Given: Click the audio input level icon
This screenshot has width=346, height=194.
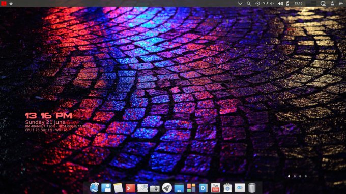Looking at the screenshot, I should 272,4.
